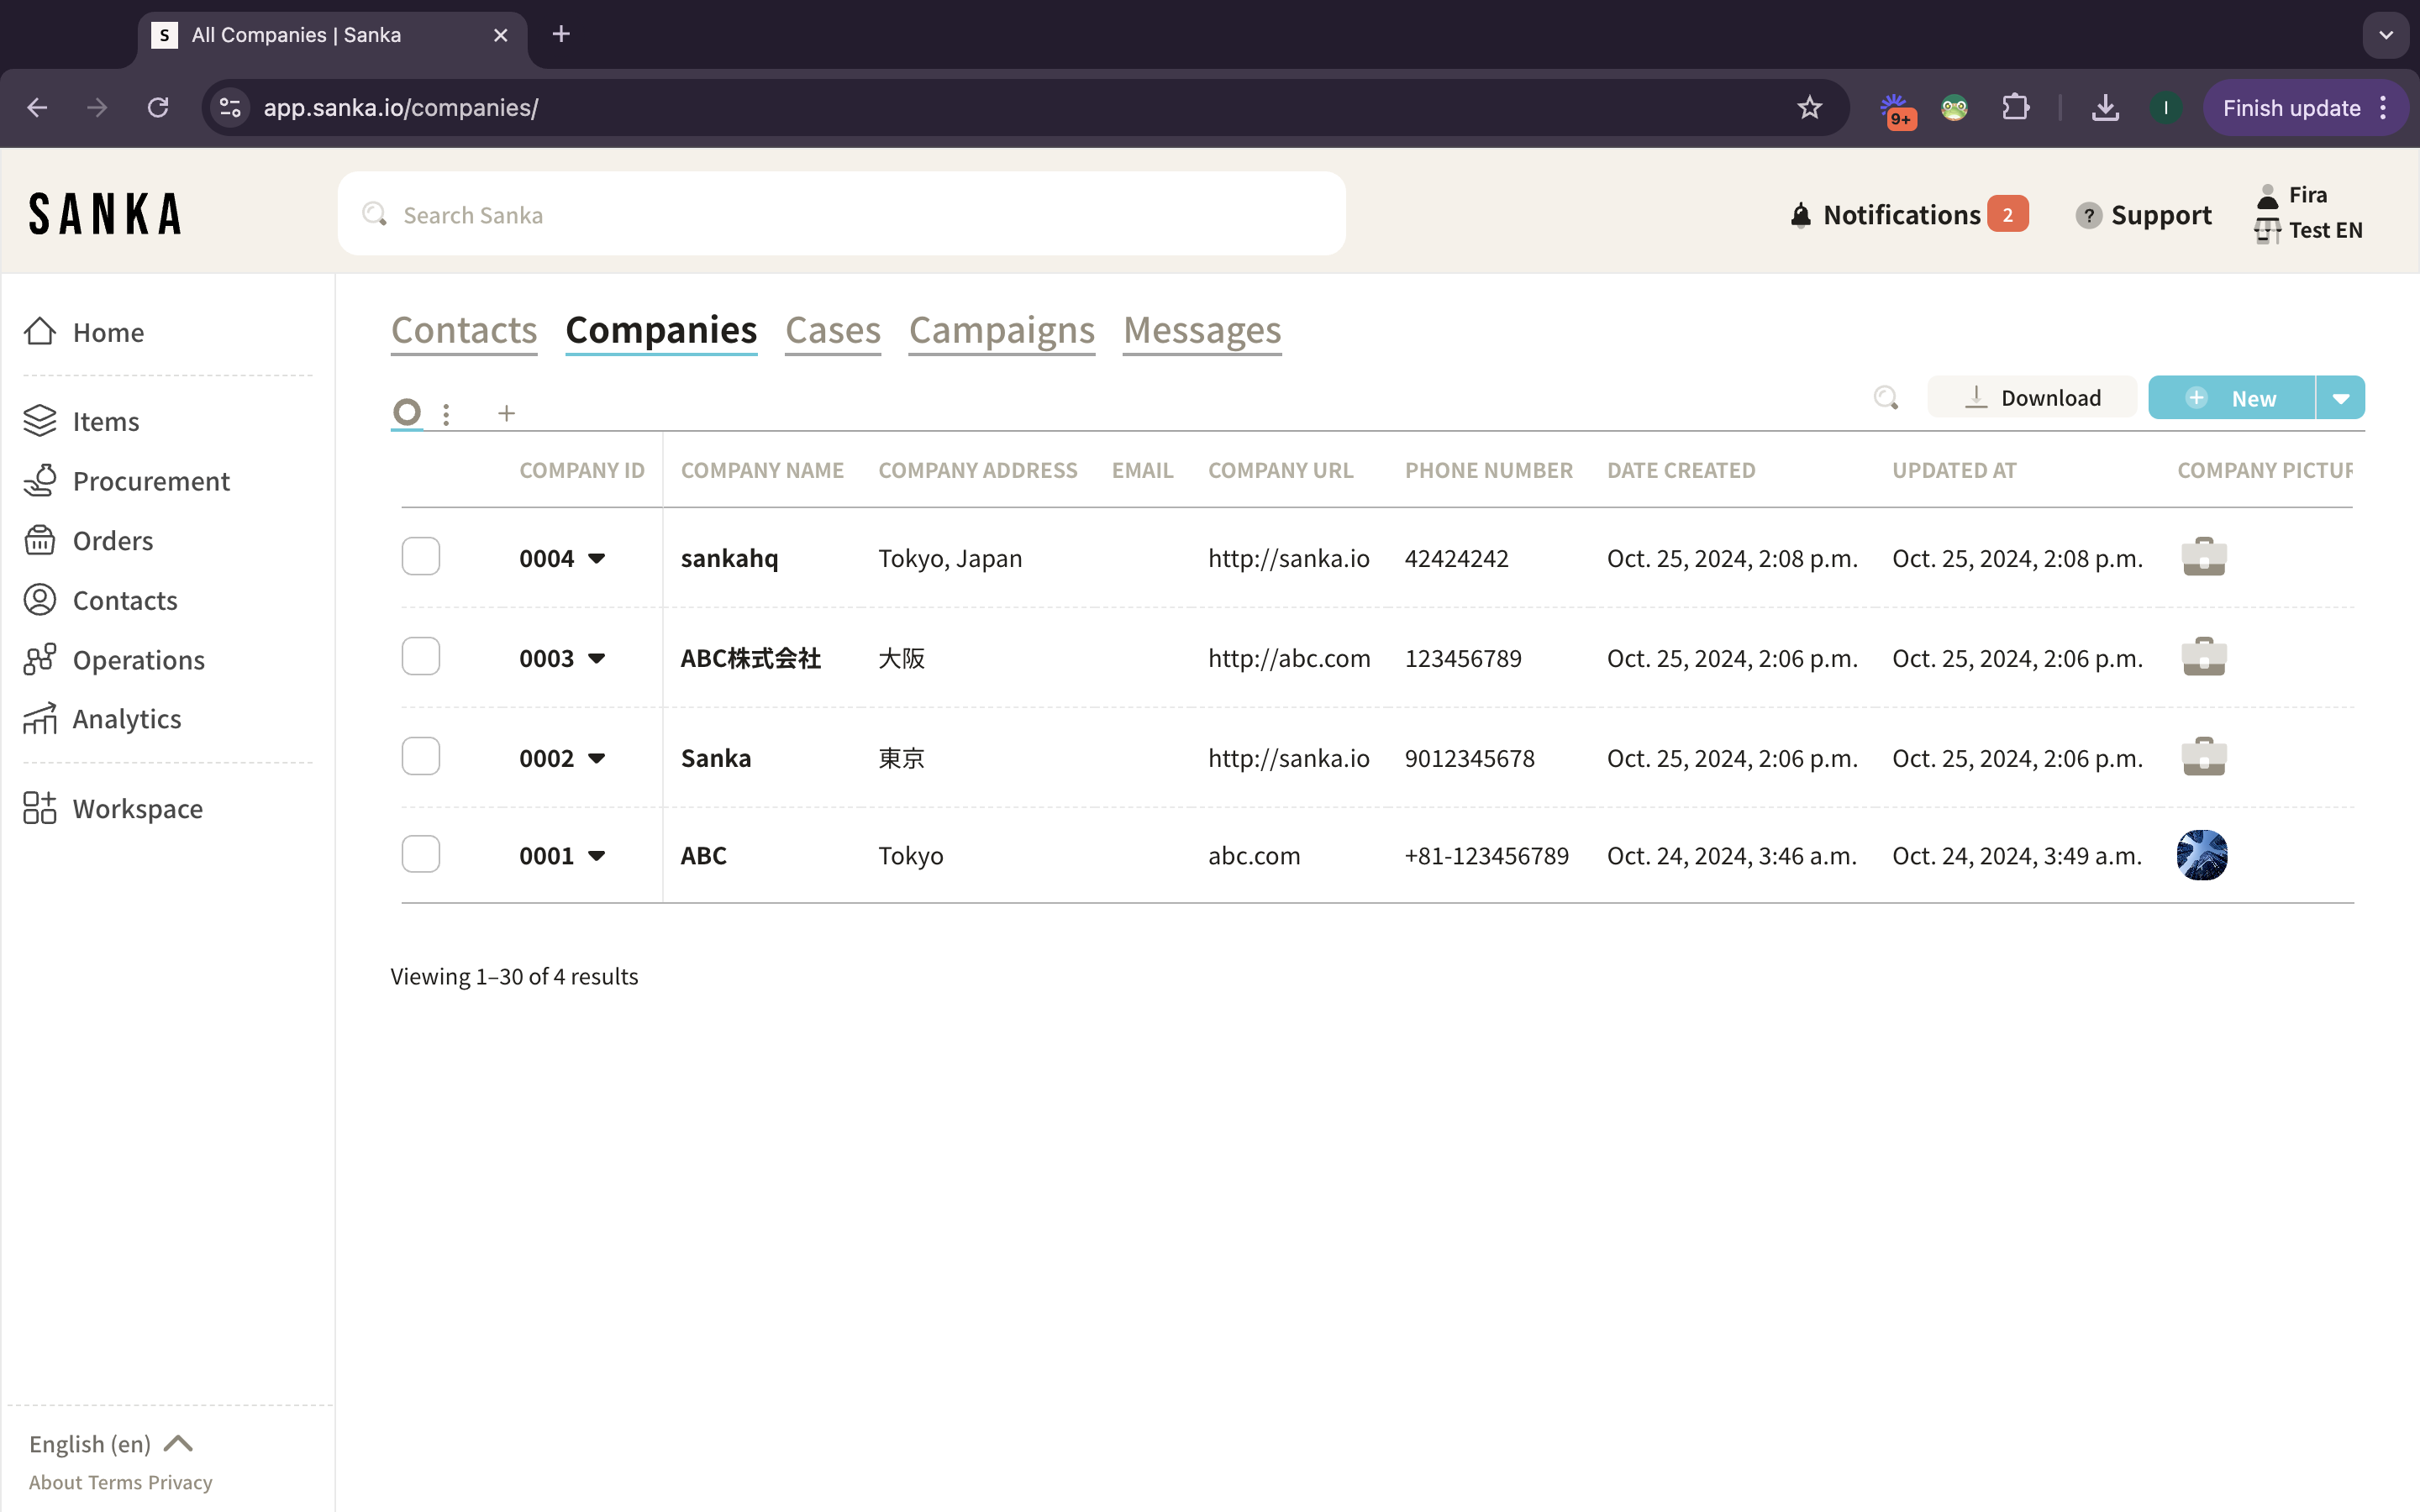Screen dimensions: 2420x1512
Task: Click the Search Sanka input field
Action: [840, 215]
